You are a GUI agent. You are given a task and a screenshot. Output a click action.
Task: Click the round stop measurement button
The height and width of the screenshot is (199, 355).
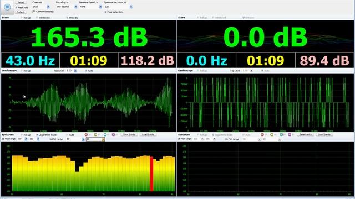click(x=7, y=7)
